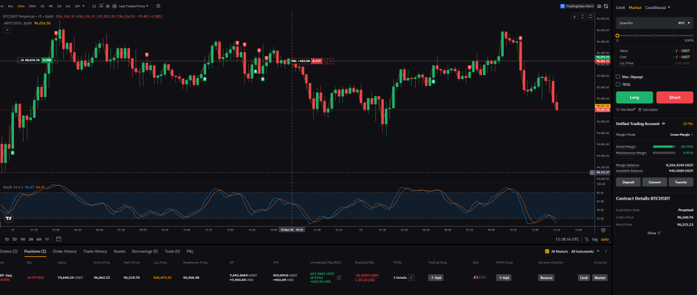Click the reset chart refresh icon

[x=590, y=16]
